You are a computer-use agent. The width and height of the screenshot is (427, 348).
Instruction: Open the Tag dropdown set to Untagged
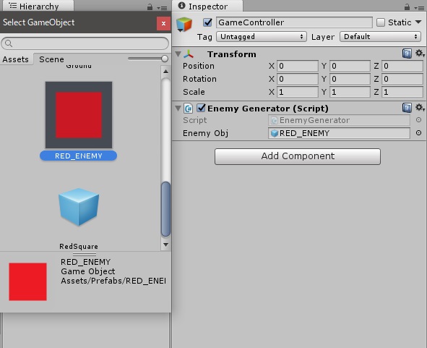(262, 37)
